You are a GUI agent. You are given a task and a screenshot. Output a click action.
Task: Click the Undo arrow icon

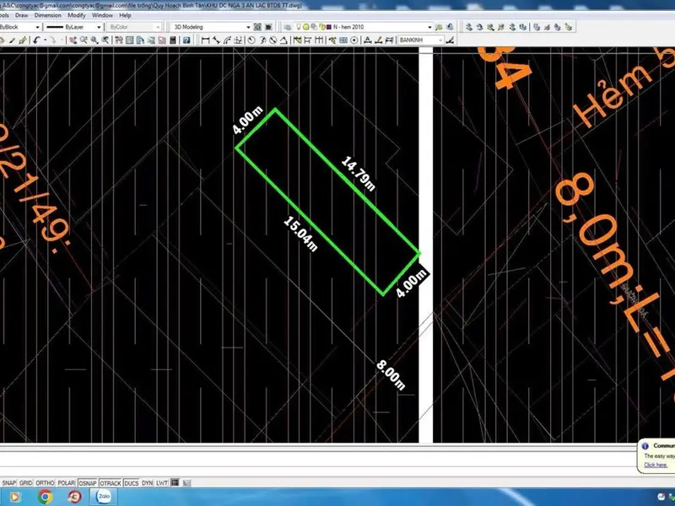click(36, 40)
